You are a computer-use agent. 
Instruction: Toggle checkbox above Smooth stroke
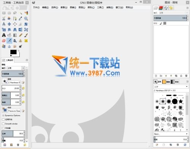(x=3, y=119)
